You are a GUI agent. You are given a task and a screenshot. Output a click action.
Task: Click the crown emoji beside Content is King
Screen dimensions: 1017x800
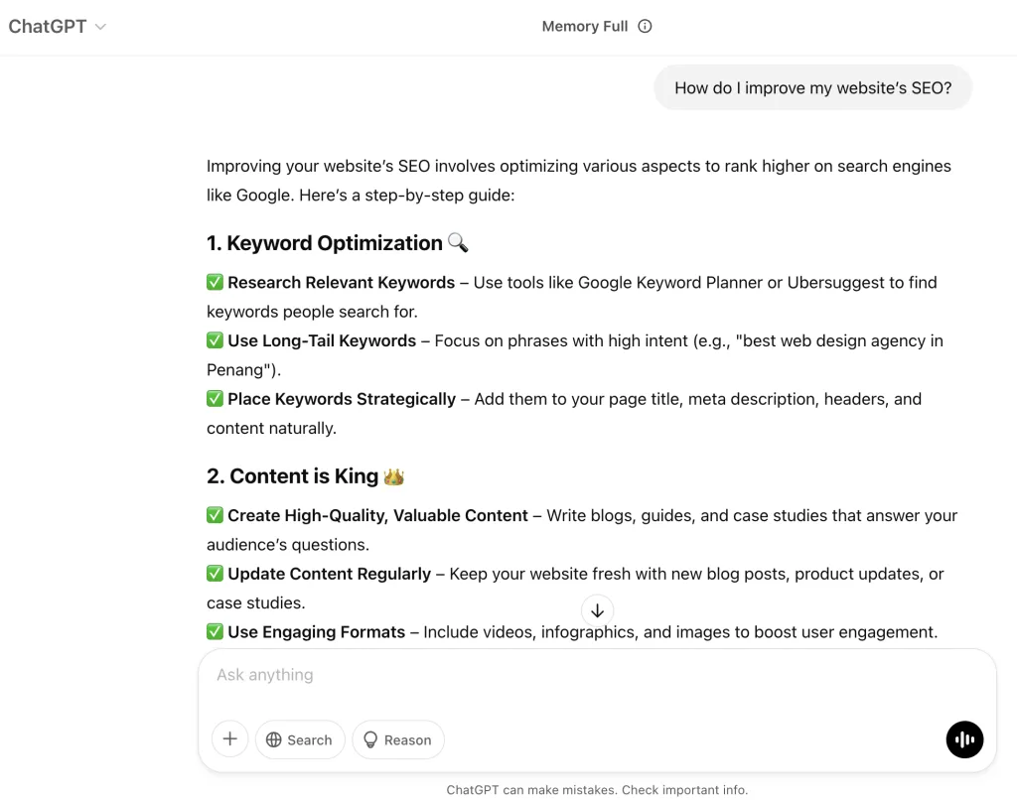coord(393,476)
